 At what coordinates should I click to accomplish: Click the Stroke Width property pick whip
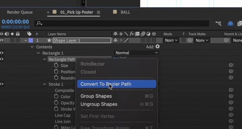[231, 108]
